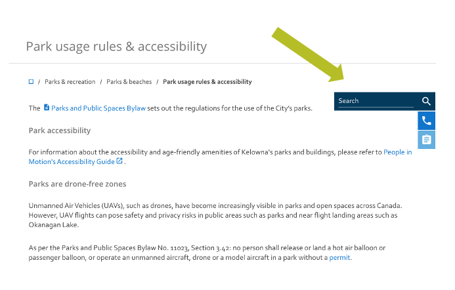Click the green arrow graphic
455x290 pixels.
click(x=309, y=55)
